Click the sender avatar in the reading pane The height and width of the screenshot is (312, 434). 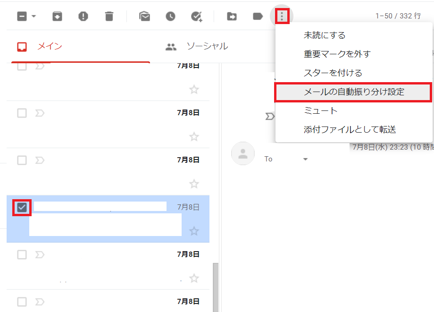(243, 153)
